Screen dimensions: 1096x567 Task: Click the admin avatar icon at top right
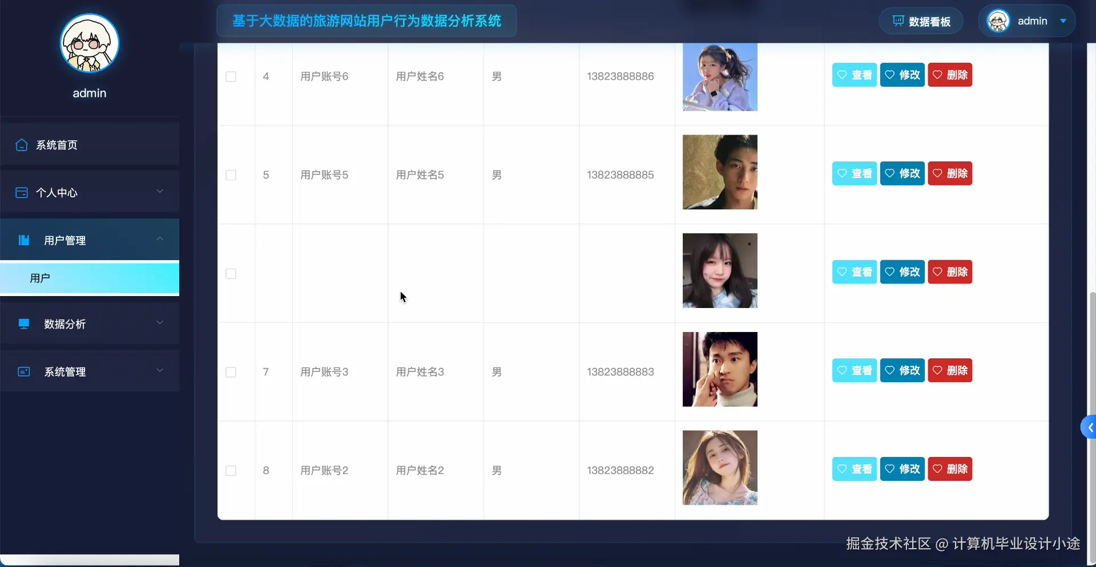click(x=999, y=21)
